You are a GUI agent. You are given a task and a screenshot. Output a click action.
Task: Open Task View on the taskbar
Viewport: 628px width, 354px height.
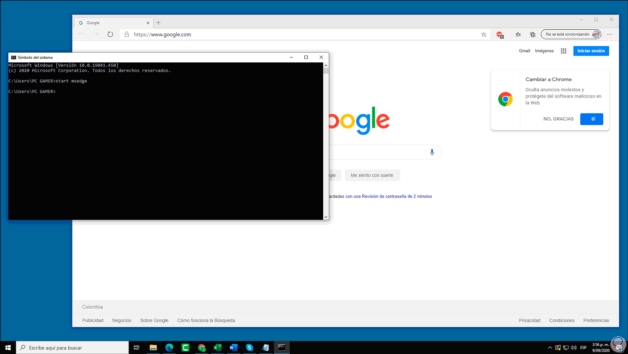pos(136,348)
